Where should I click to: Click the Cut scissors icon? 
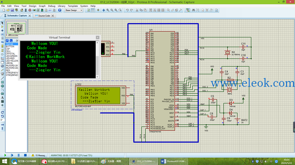(137, 10)
